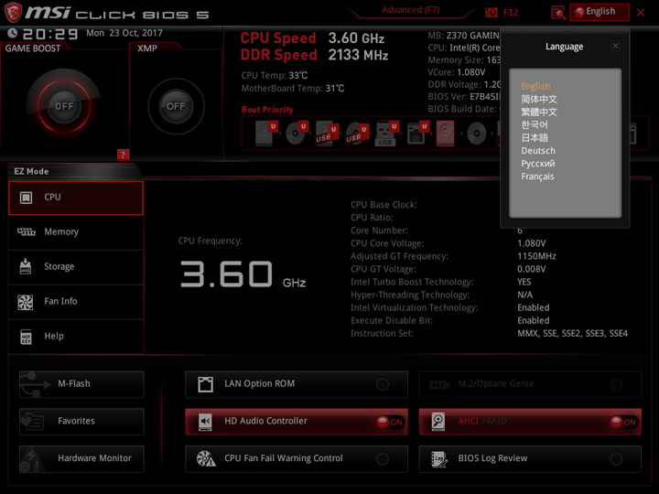Screen dimensions: 659x494
Task: Click the AHCI/RAID disk icon
Action: click(x=438, y=422)
